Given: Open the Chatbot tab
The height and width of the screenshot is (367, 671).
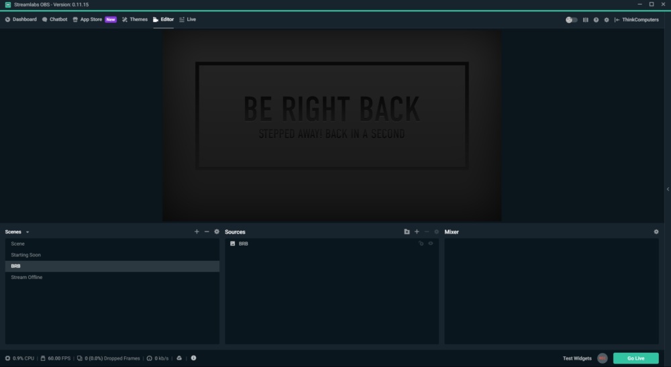Looking at the screenshot, I should click(x=54, y=19).
